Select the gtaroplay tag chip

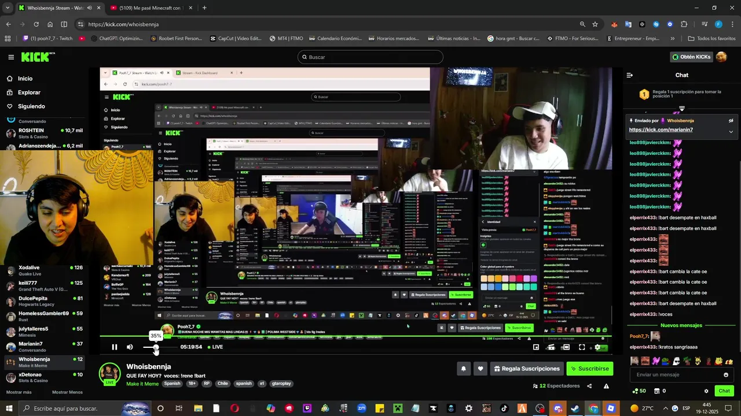point(281,384)
